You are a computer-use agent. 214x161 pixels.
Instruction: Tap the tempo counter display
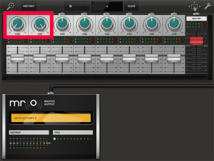[107, 6]
